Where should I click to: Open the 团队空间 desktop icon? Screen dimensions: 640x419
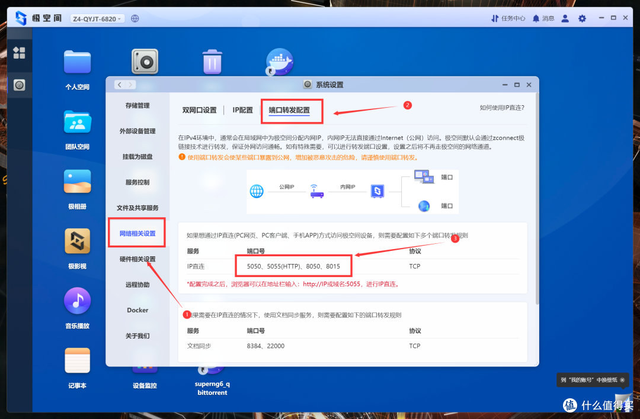(x=77, y=121)
